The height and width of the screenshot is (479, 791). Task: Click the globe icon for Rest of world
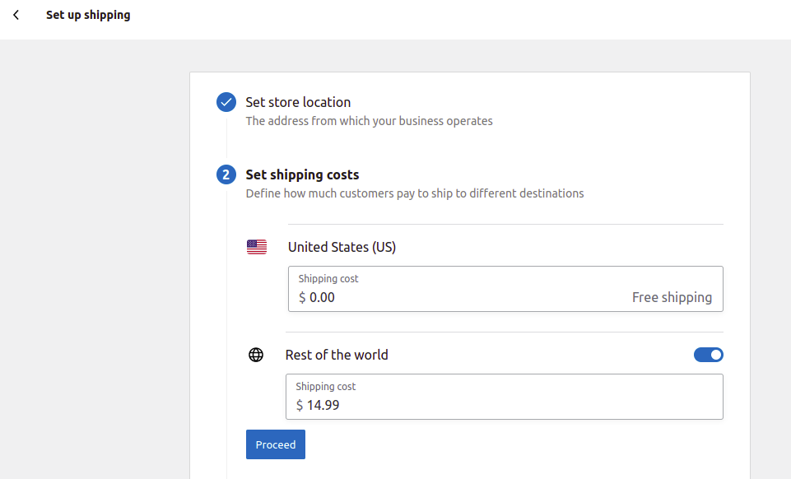pyautogui.click(x=256, y=355)
